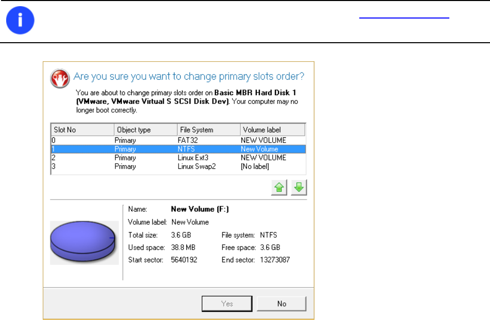Screen dimensions: 490x320
Task: Click the FAT32 file system cell
Action: (187, 140)
